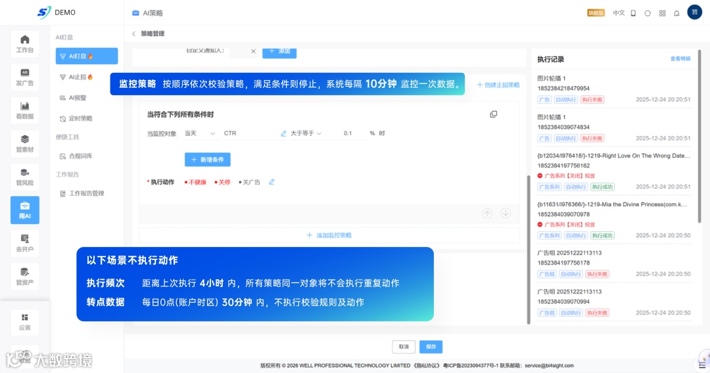Click the 添加 button above banner
The height and width of the screenshot is (373, 710).
(279, 53)
